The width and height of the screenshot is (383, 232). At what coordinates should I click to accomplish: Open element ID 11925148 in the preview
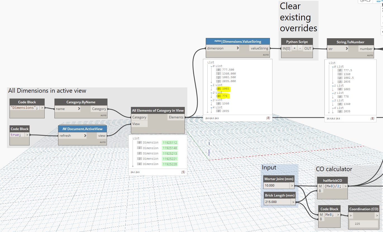click(x=170, y=148)
